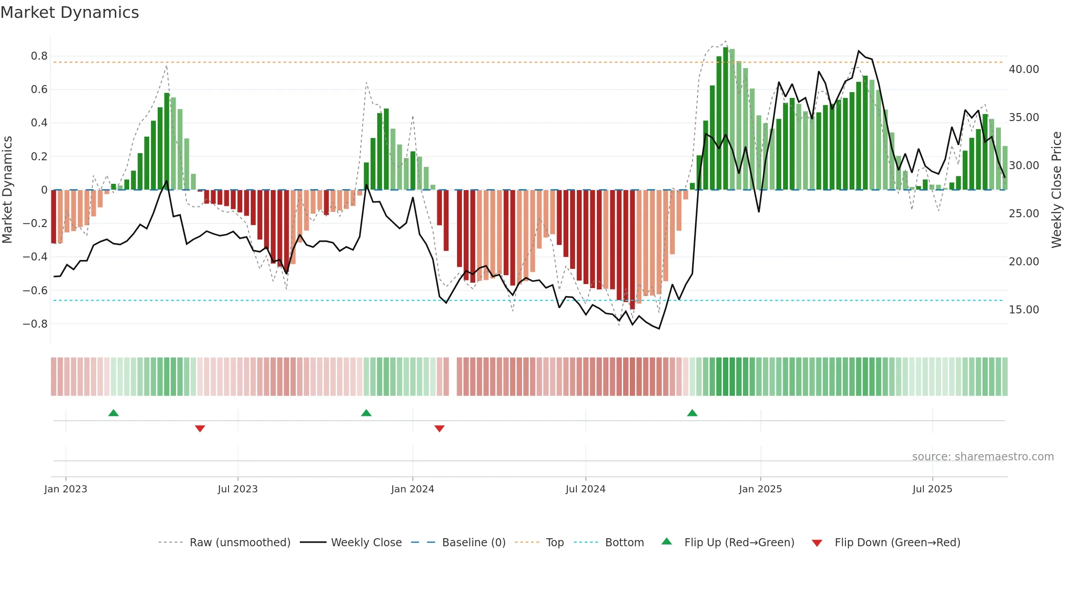Image resolution: width=1069 pixels, height=601 pixels.
Task: Select the red flip-down marker before Jul 2023
Action: (x=200, y=428)
